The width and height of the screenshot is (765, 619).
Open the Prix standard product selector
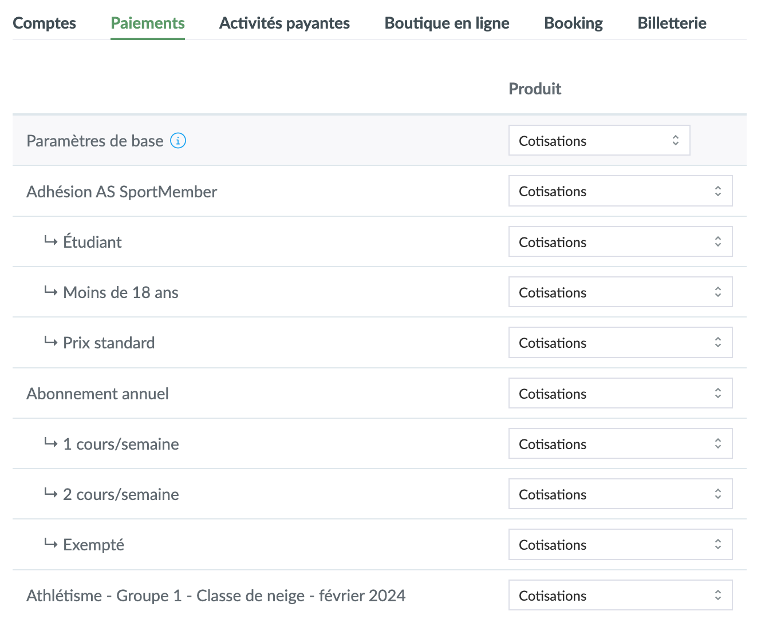point(620,343)
